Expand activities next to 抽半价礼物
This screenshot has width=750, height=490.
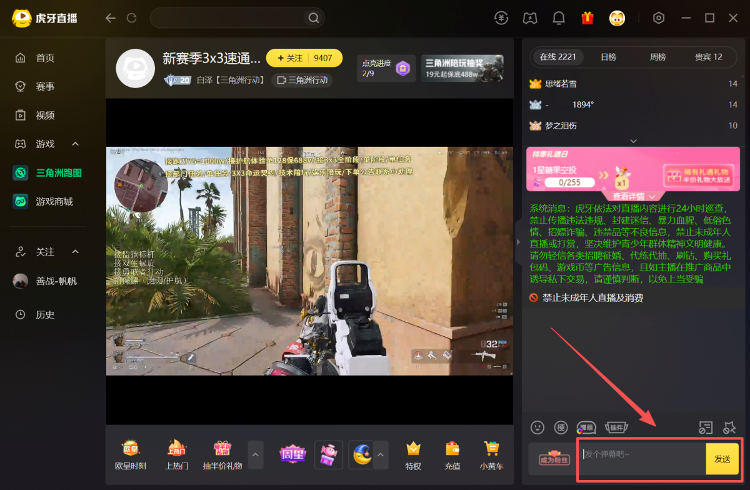pos(255,454)
